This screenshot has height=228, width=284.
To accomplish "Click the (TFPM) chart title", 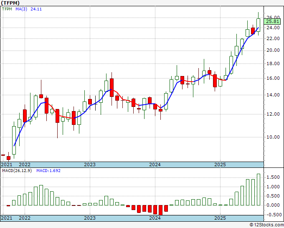I will pyautogui.click(x=10, y=3).
